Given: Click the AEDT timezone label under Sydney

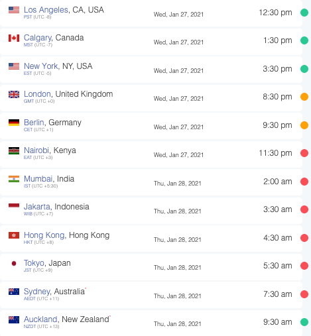Looking at the screenshot, I should [30, 299].
